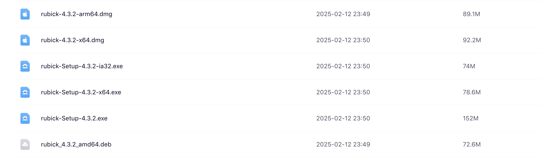Click the date of the amd64 deb row
The height and width of the screenshot is (160, 540).
tap(343, 144)
